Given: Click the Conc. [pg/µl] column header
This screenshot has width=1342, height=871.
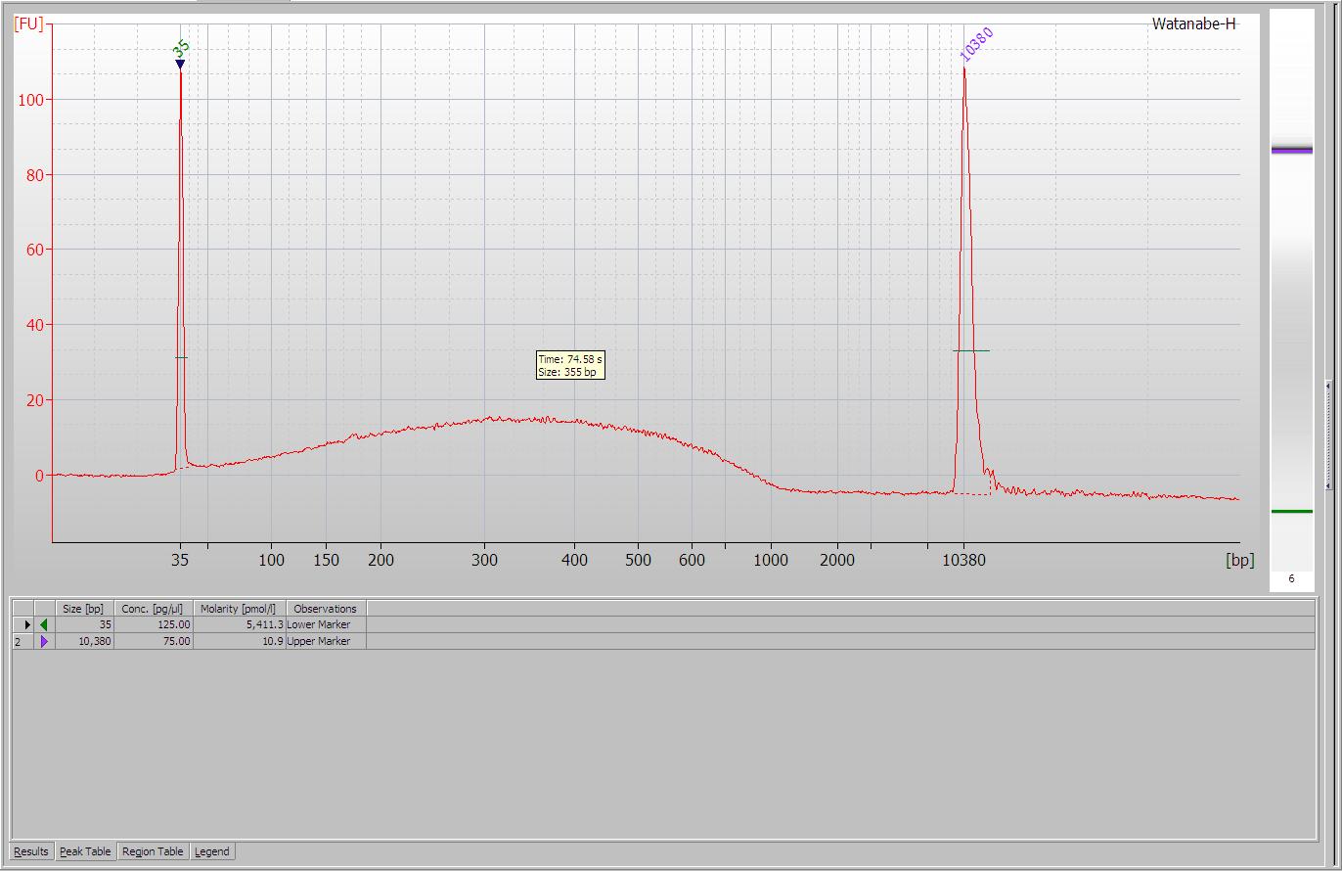Looking at the screenshot, I should pyautogui.click(x=153, y=609).
